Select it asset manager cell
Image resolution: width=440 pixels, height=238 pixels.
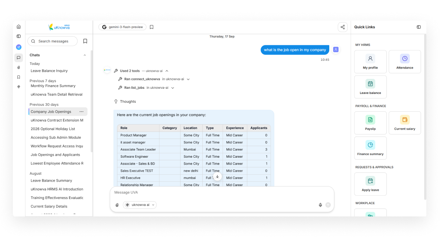tap(138, 142)
